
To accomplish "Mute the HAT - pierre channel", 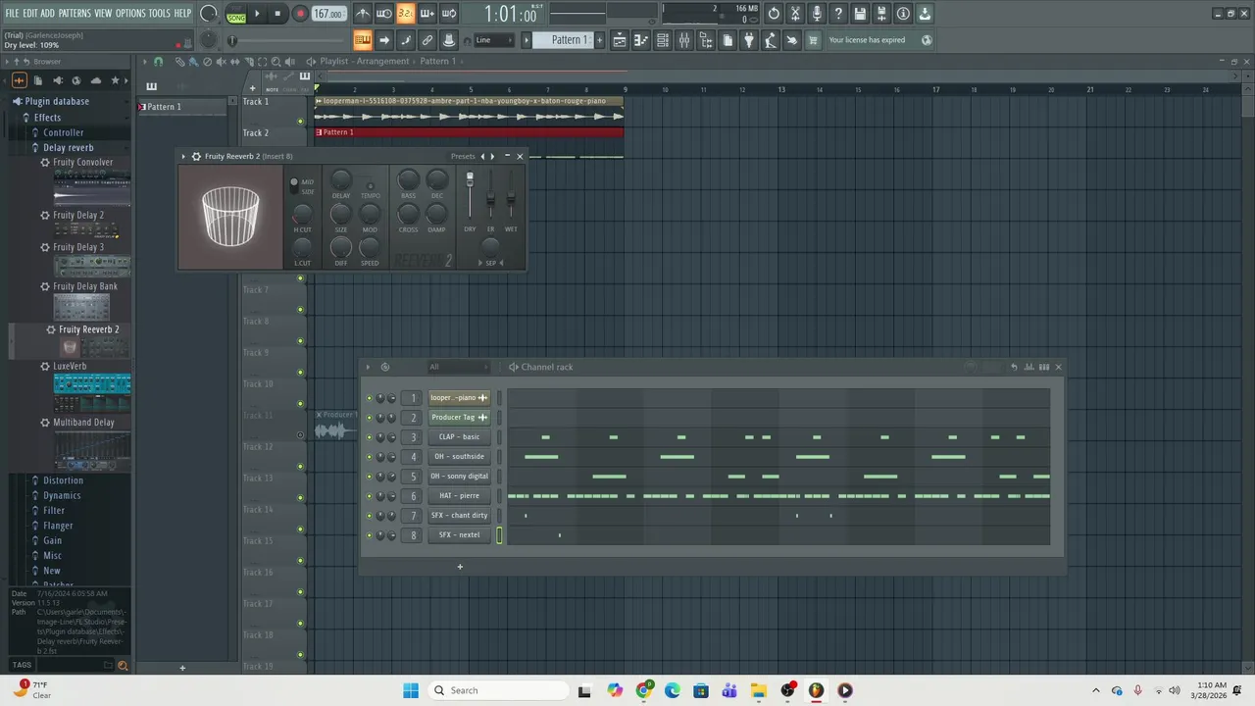I will pos(370,496).
